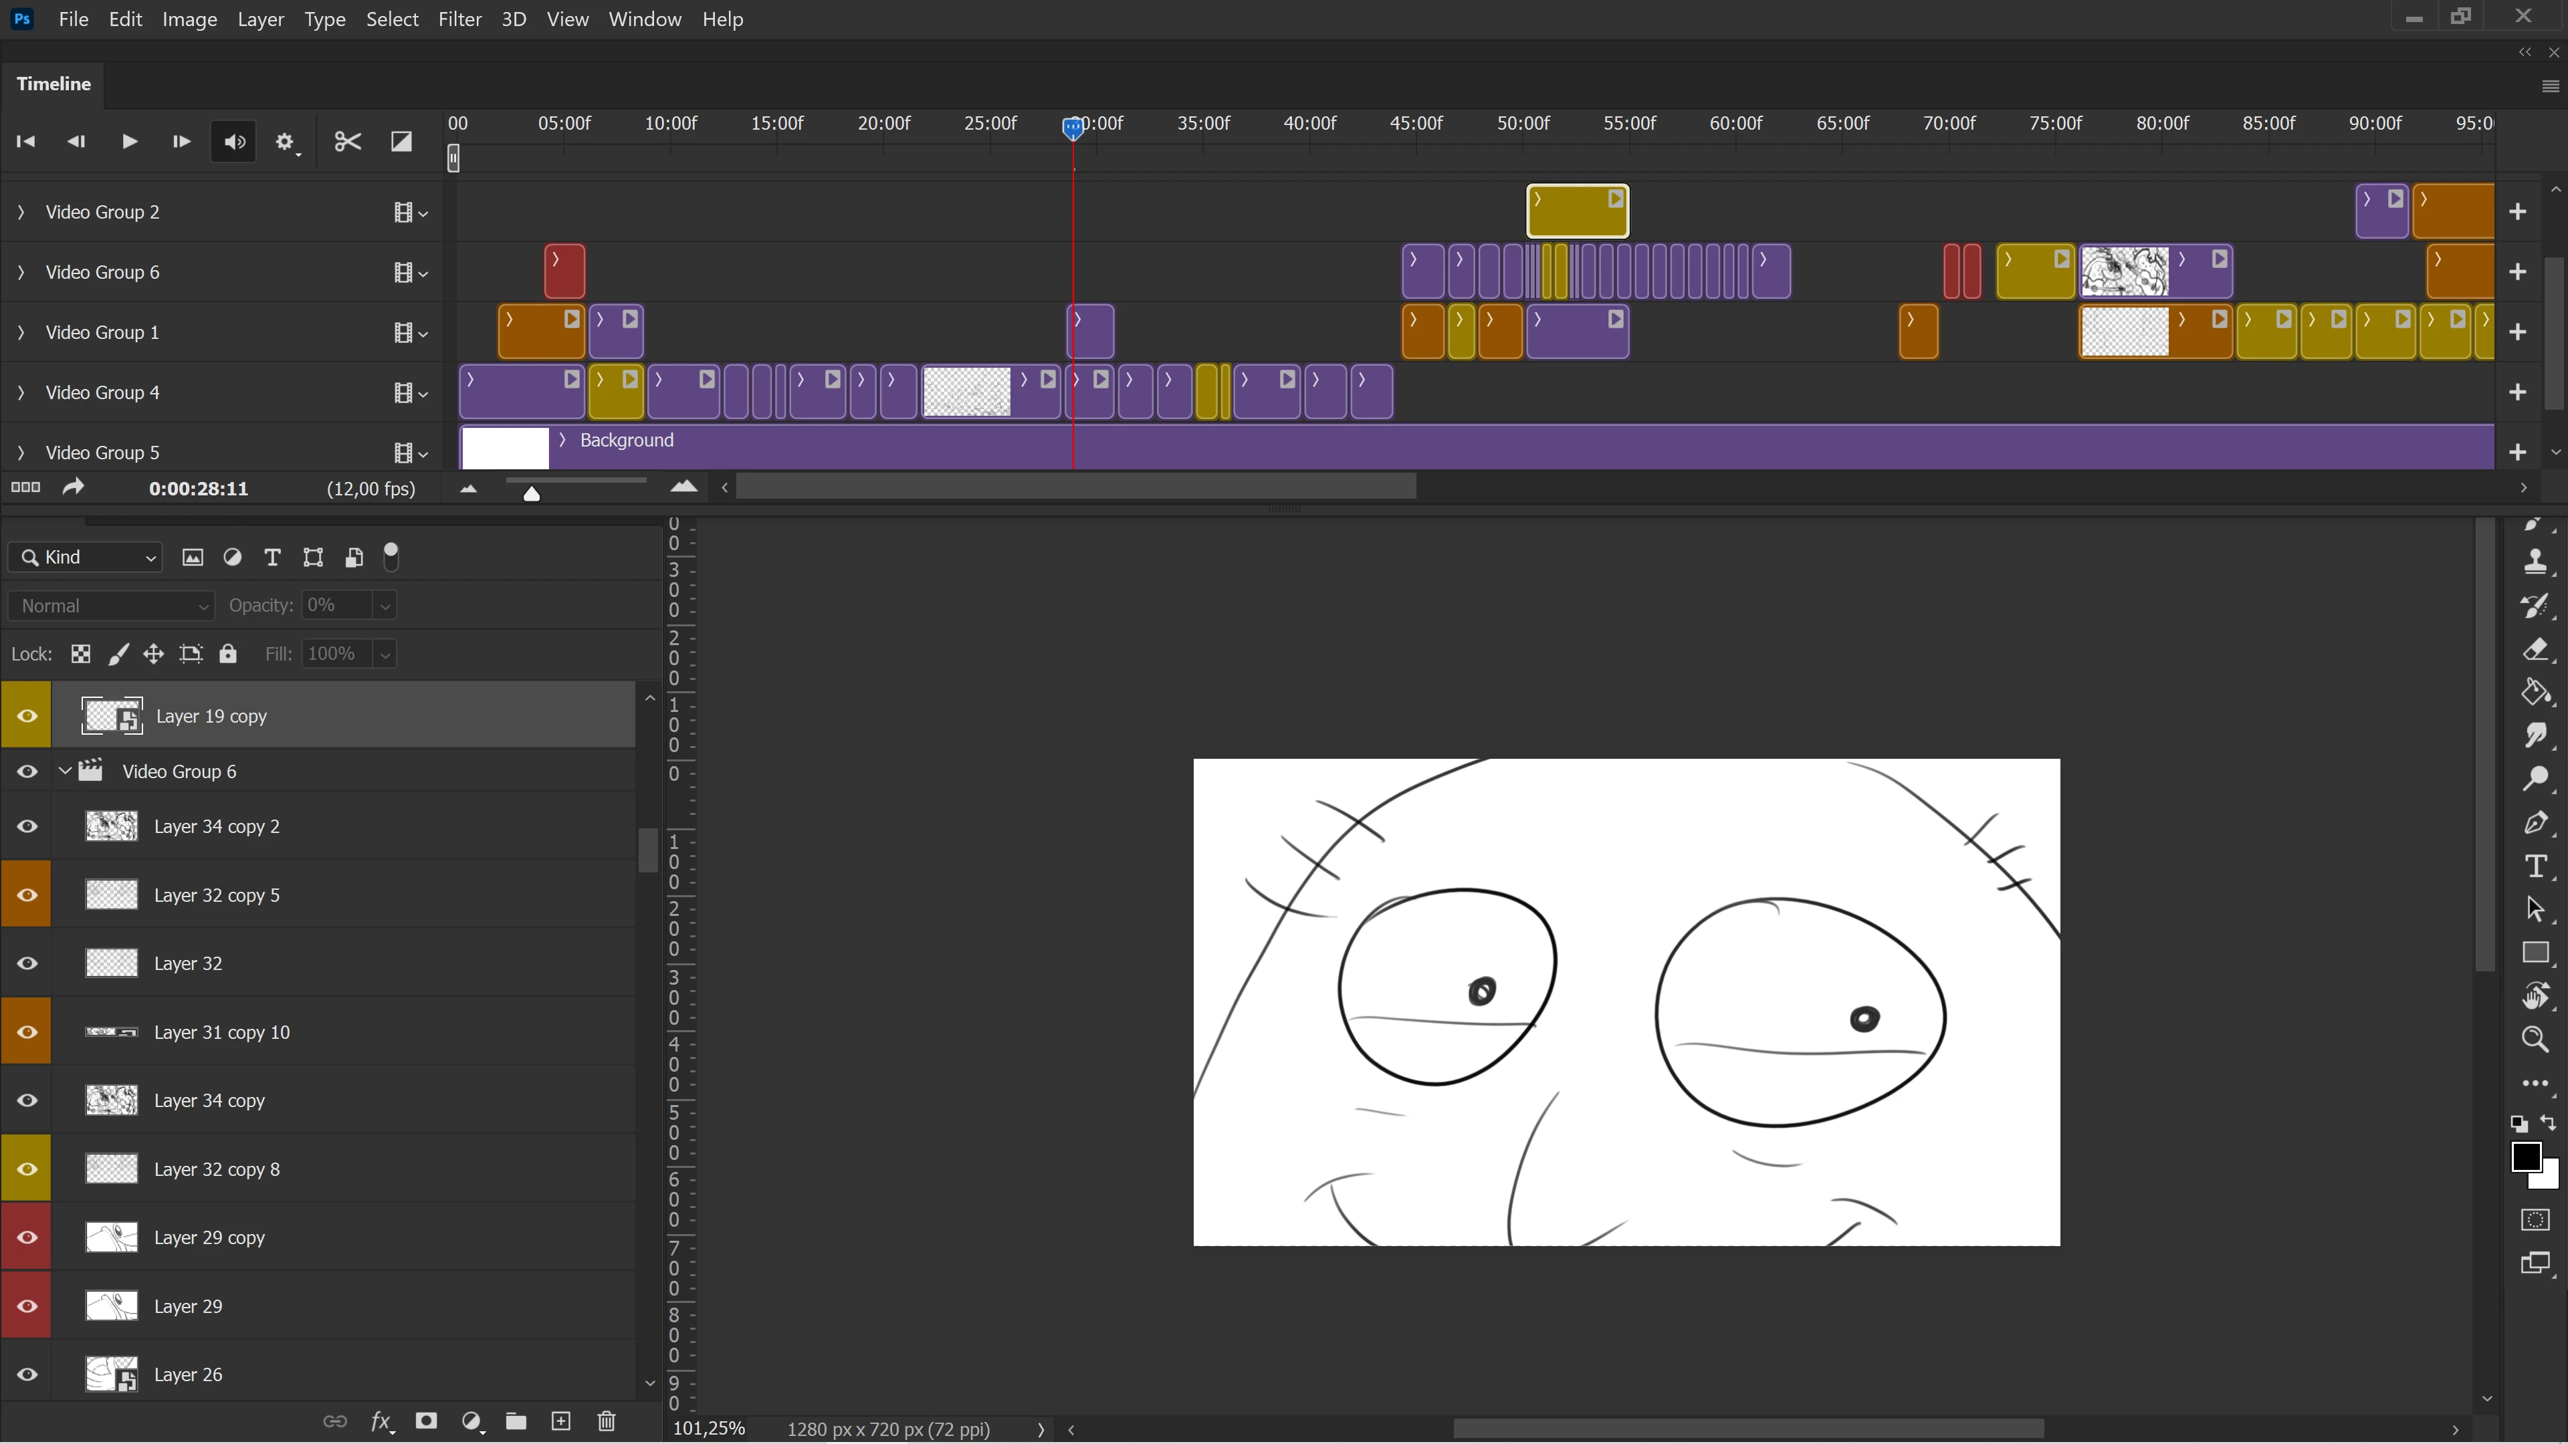The image size is (2568, 1444).
Task: Open the Kind filter dropdown
Action: 86,557
